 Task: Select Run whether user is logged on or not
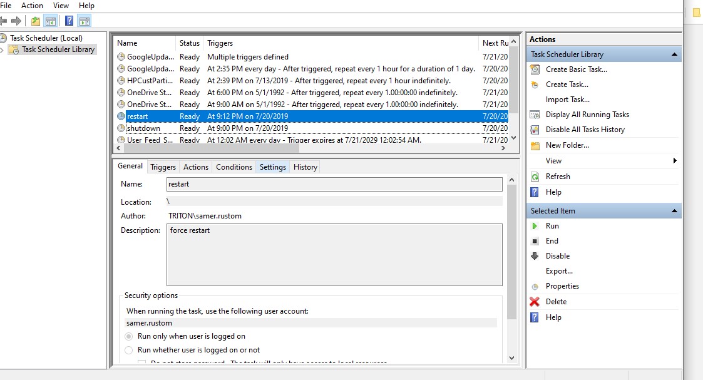click(129, 350)
